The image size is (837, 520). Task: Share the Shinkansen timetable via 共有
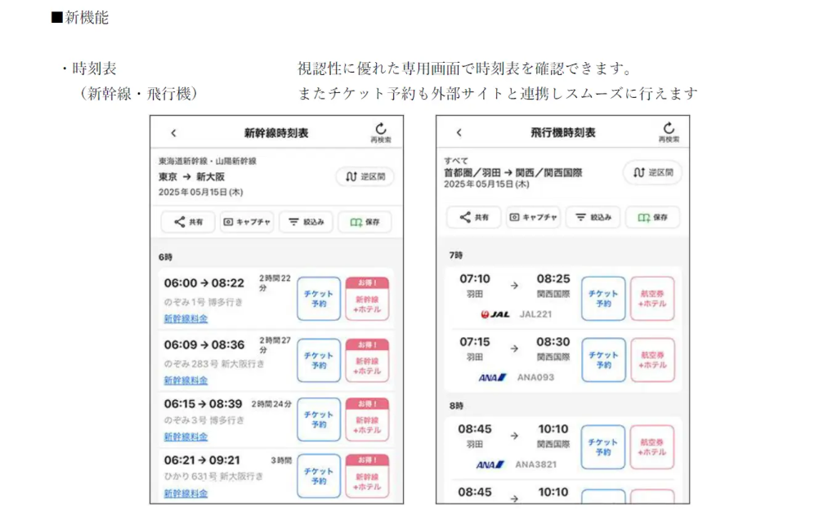(x=188, y=221)
